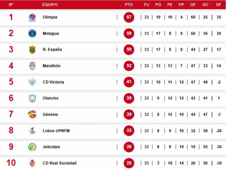Image resolution: width=226 pixels, height=170 pixels.
Task: Click the CD Real Sociedad crest
Action: (x=32, y=163)
